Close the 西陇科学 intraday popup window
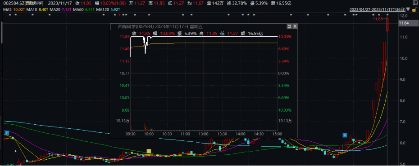The width and height of the screenshot is (419, 166). coord(295,26)
